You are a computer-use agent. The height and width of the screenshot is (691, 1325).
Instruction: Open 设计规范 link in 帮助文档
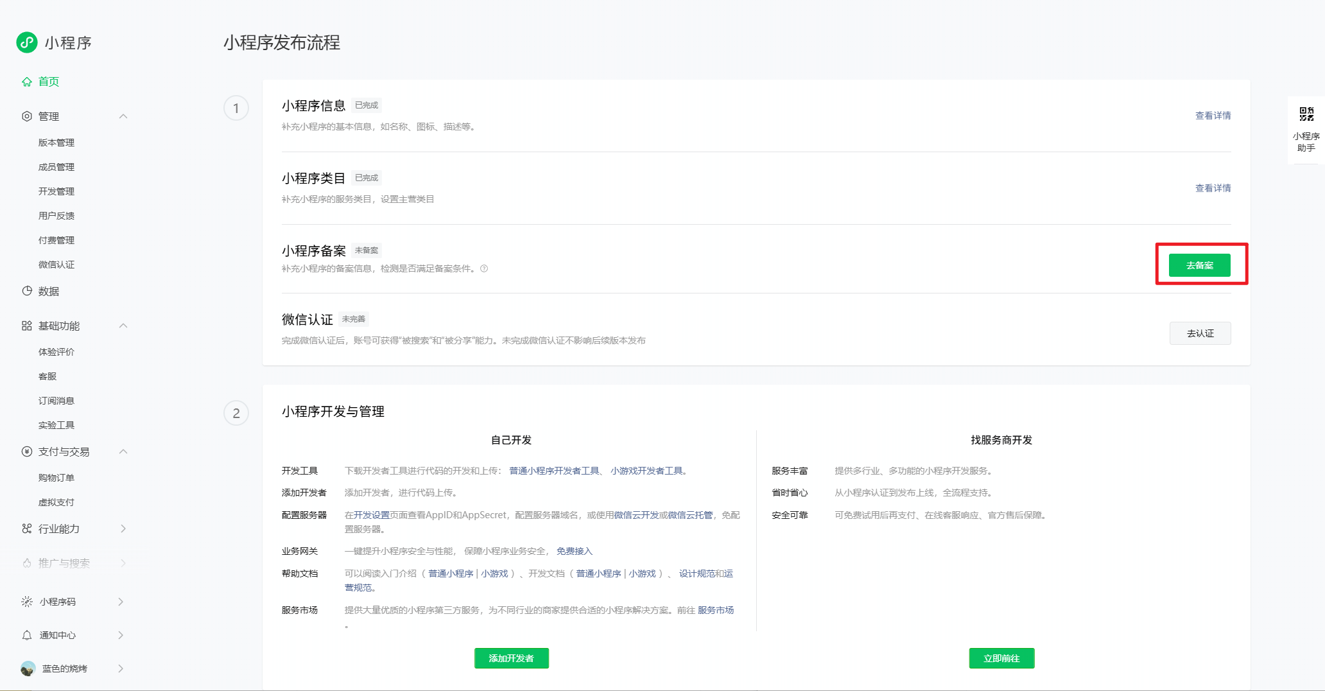[697, 573]
